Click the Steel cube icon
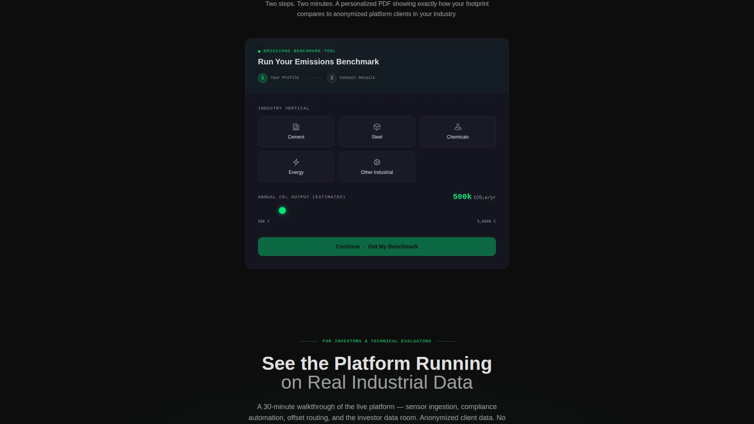Image resolution: width=754 pixels, height=424 pixels. click(377, 127)
